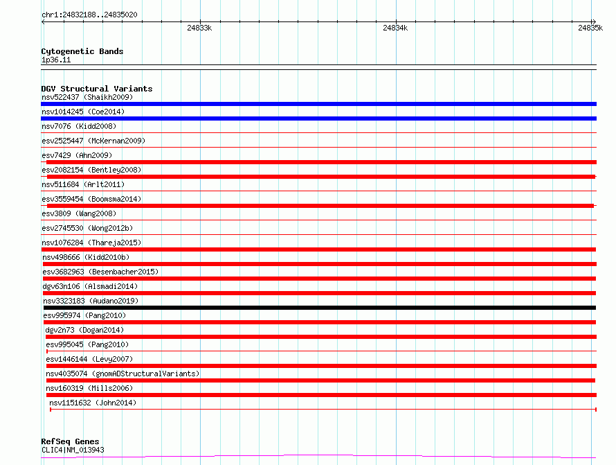This screenshot has height=465, width=616.
Task: Select esv3682963 (Besenbacher2015) variant label
Action: point(100,272)
